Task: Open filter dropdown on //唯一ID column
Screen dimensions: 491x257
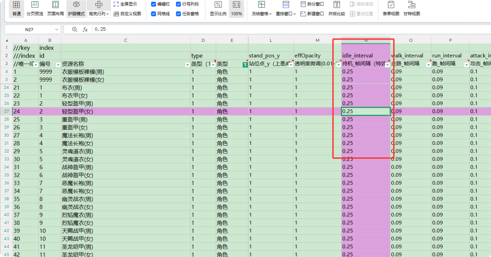Action: 35,65
